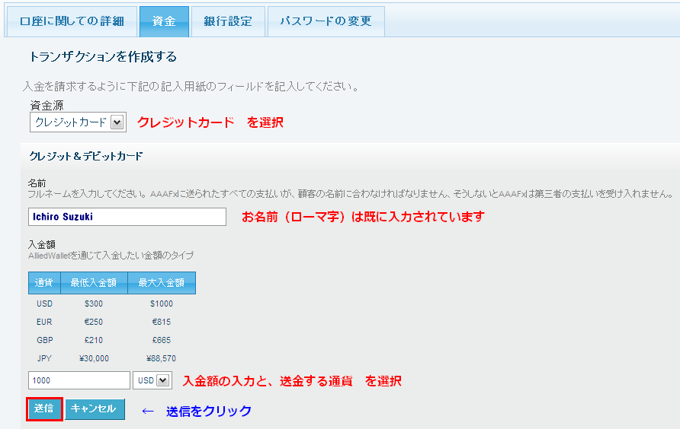Open the 口座に関しての詳細 tab
Image resolution: width=680 pixels, height=429 pixels.
(72, 21)
